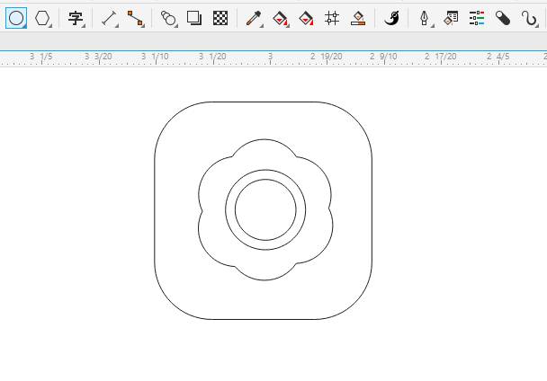This screenshot has height=381, width=547.
Task: Click ruler label '2 19/20'
Action: [327, 57]
